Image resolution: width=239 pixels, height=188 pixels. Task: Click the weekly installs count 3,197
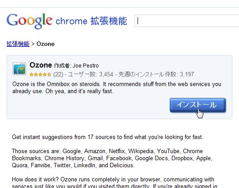click(x=187, y=75)
